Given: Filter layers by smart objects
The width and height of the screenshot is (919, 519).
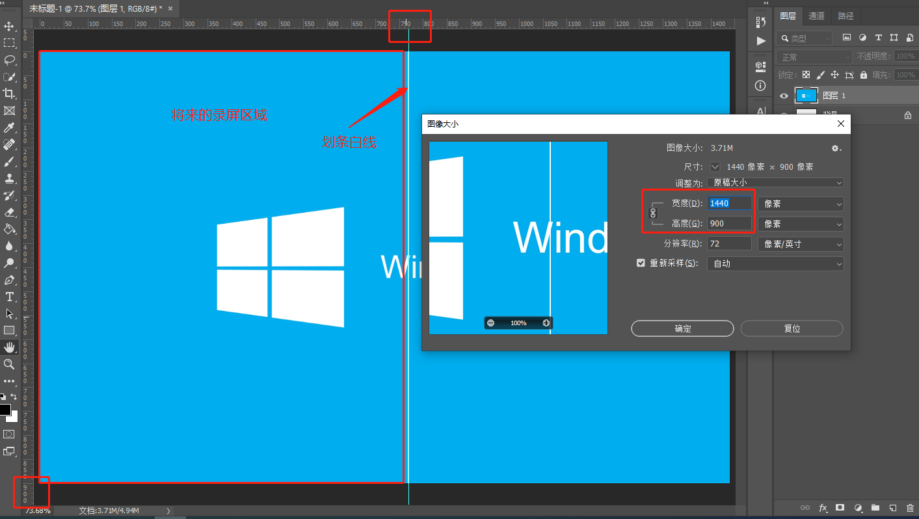Looking at the screenshot, I should [x=909, y=38].
